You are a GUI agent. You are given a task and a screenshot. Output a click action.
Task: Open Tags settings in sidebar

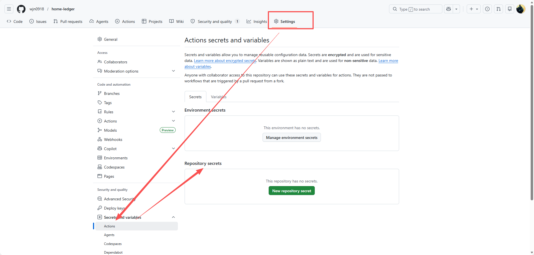point(137,103)
